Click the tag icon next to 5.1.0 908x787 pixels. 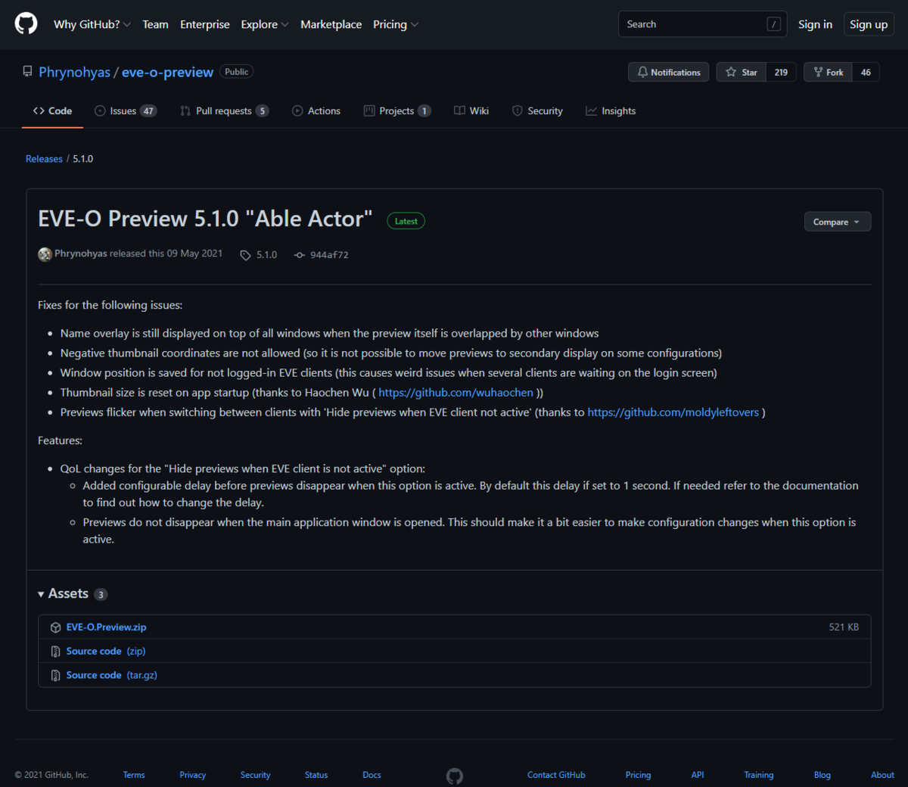(x=245, y=255)
